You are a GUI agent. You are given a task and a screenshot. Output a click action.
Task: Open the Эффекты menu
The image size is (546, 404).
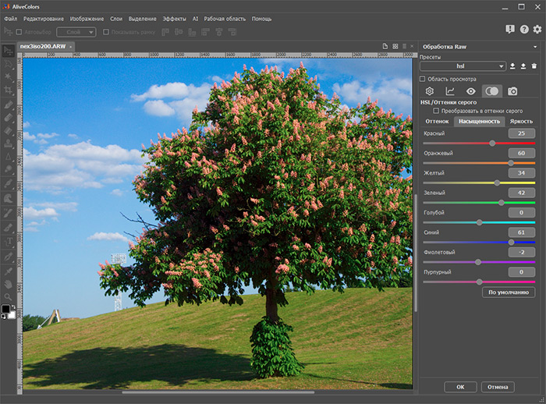click(x=174, y=19)
